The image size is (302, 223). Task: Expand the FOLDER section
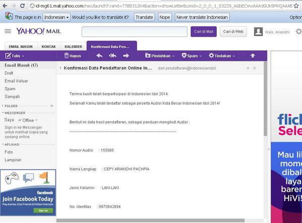pos(3,106)
